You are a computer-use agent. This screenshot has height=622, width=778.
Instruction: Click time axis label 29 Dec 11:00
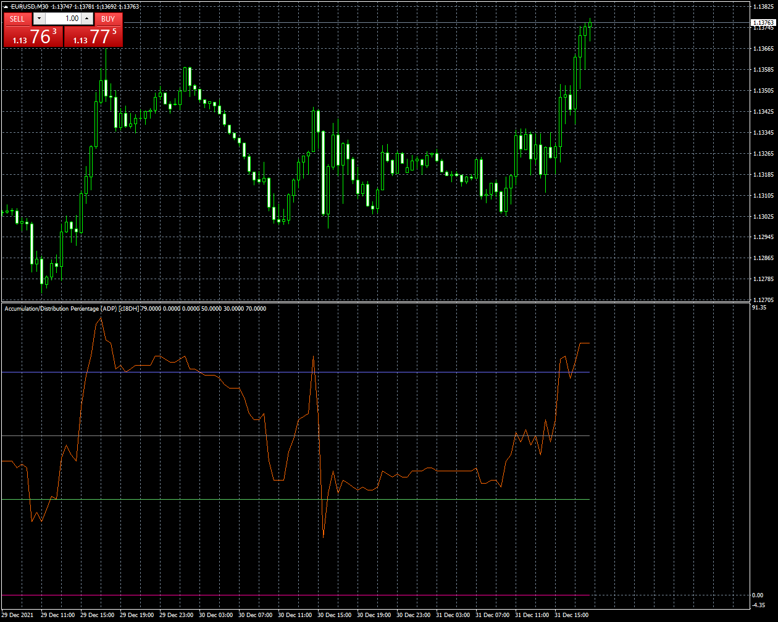click(58, 615)
